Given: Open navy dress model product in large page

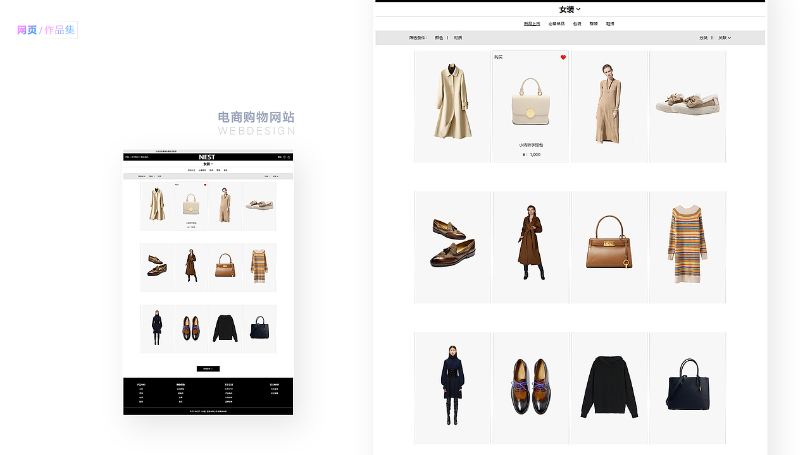Looking at the screenshot, I should (452, 388).
